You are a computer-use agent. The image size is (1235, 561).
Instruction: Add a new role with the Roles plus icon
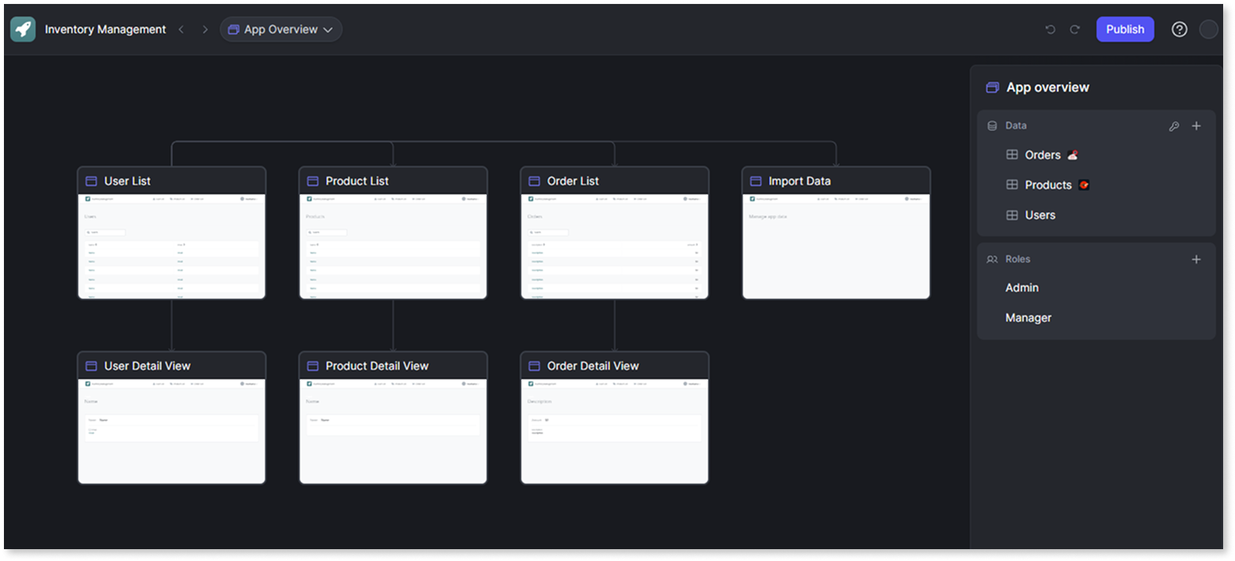click(x=1196, y=259)
